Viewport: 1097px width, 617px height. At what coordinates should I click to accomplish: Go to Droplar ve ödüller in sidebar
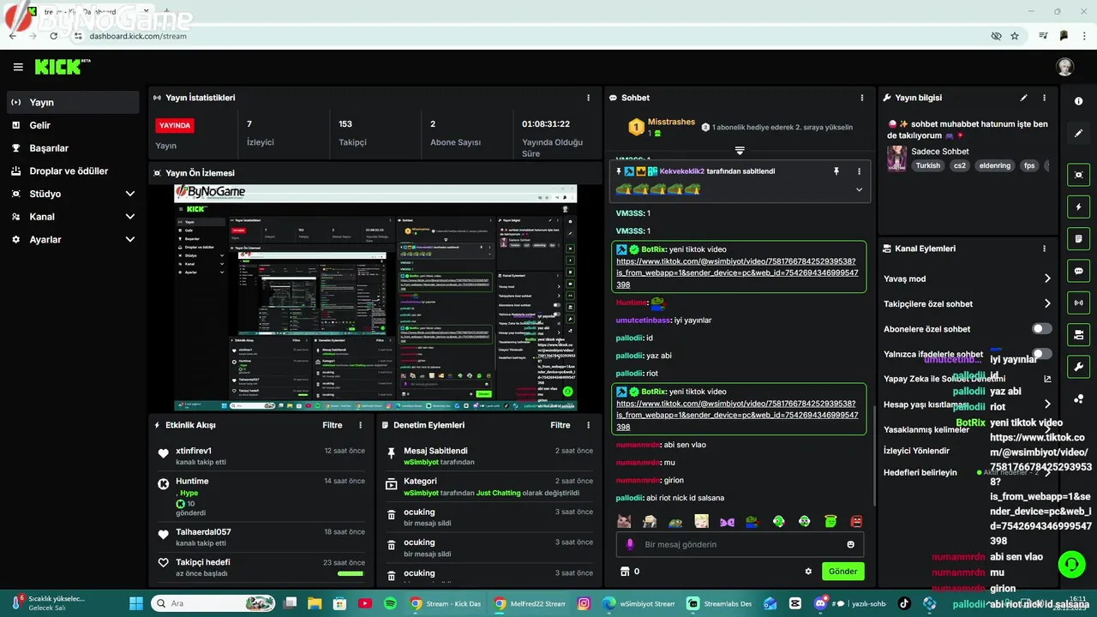point(73,171)
